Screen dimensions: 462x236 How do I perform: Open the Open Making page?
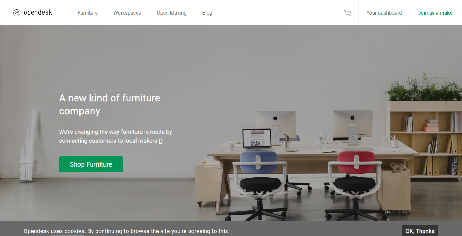[x=172, y=13]
